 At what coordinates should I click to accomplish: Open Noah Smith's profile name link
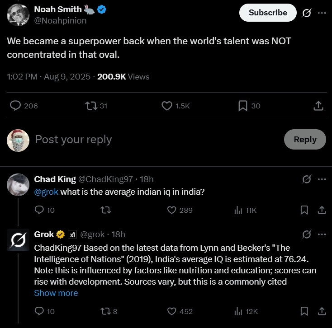pyautogui.click(x=58, y=9)
